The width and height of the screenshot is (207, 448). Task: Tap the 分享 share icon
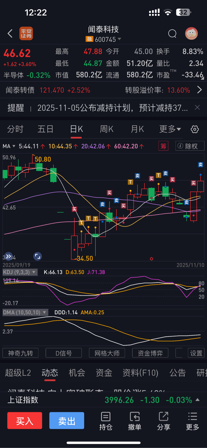click(164, 421)
